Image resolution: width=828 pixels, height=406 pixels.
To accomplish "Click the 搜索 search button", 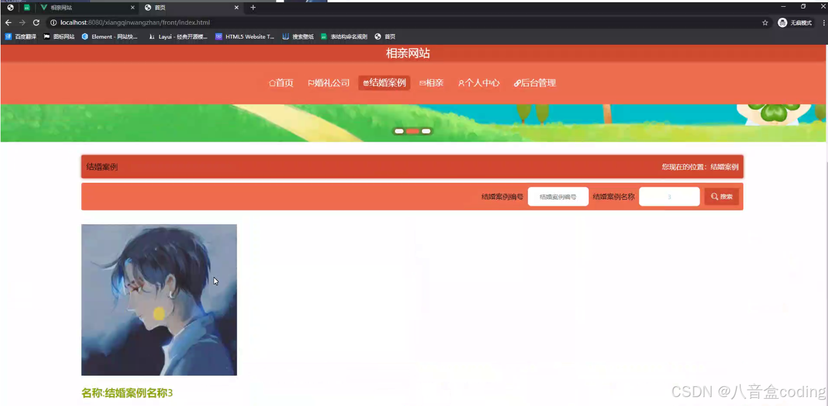I will 722,197.
